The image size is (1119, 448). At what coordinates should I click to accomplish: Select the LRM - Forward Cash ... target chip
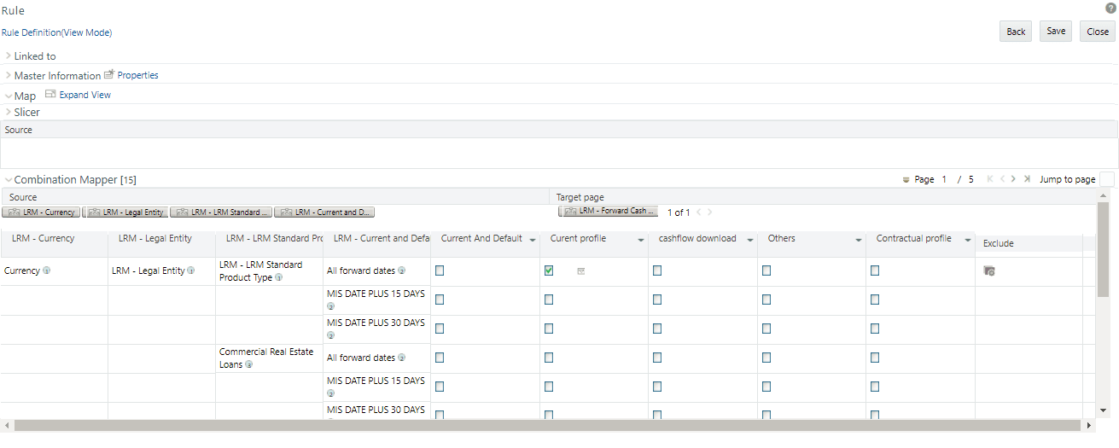(609, 211)
